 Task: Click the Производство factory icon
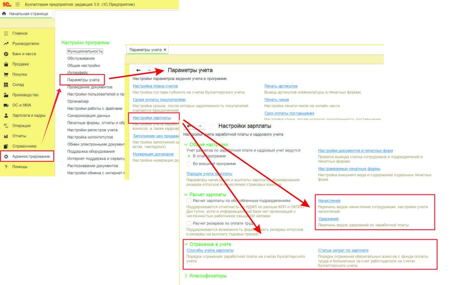click(6, 95)
